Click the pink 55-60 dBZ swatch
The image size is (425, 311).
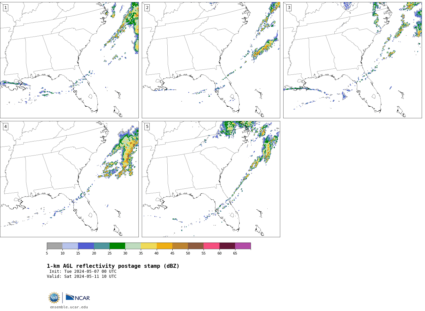(x=212, y=246)
